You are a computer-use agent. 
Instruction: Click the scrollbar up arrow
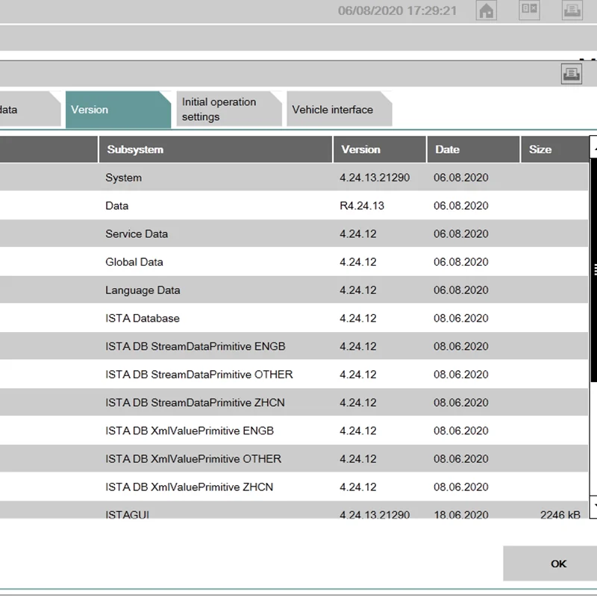pos(593,147)
